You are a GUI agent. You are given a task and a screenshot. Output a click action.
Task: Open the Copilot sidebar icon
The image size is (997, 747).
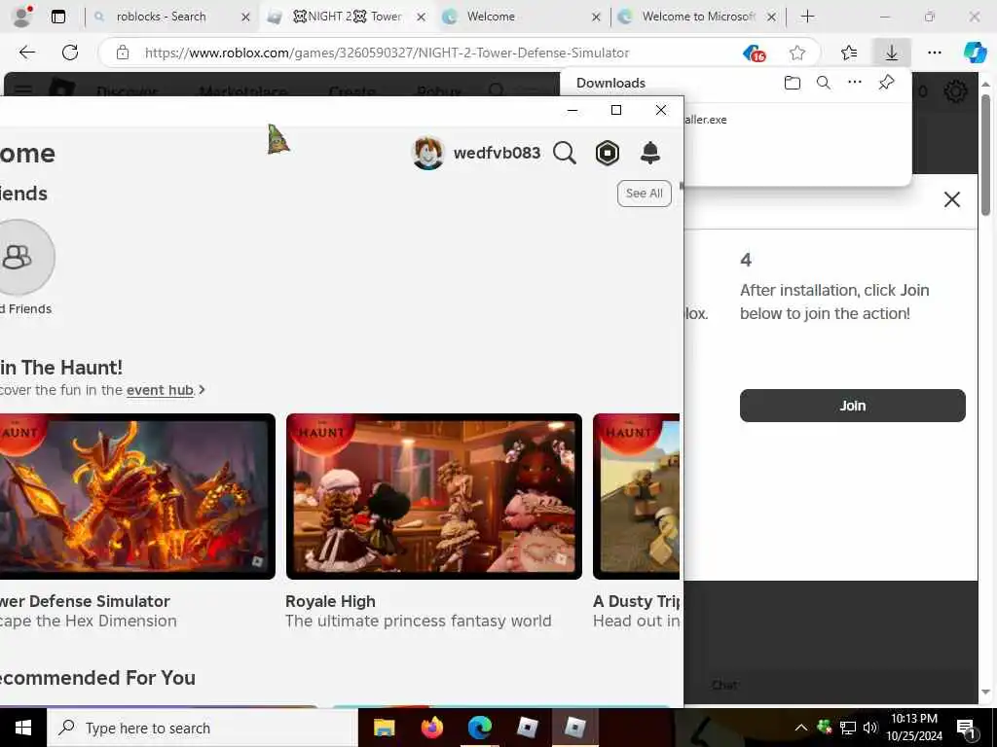(975, 53)
